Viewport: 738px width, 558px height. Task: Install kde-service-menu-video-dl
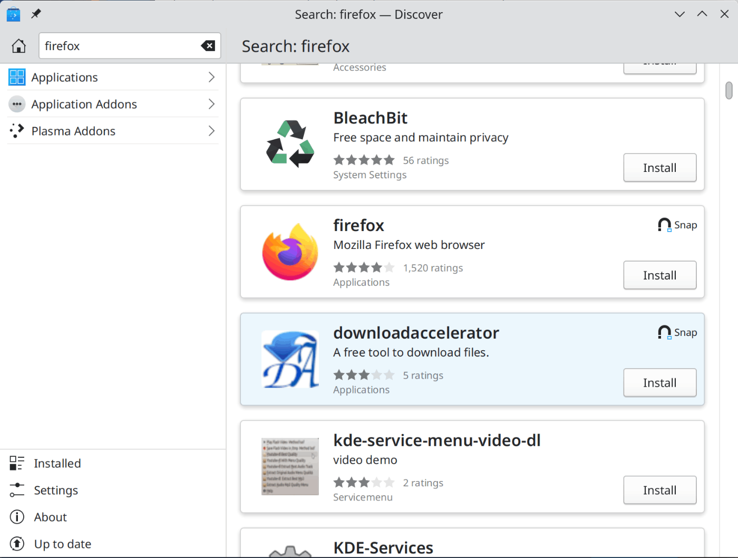pyautogui.click(x=659, y=490)
